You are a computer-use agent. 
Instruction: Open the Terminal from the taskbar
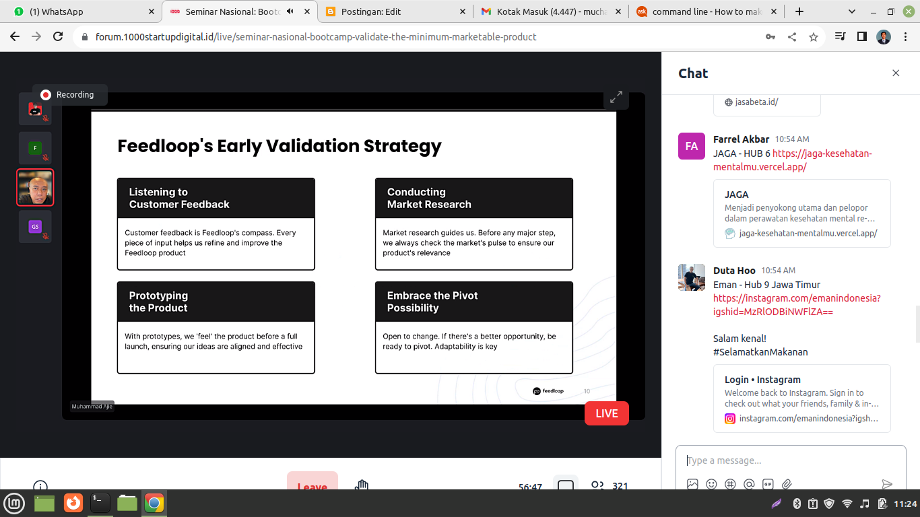pos(100,503)
